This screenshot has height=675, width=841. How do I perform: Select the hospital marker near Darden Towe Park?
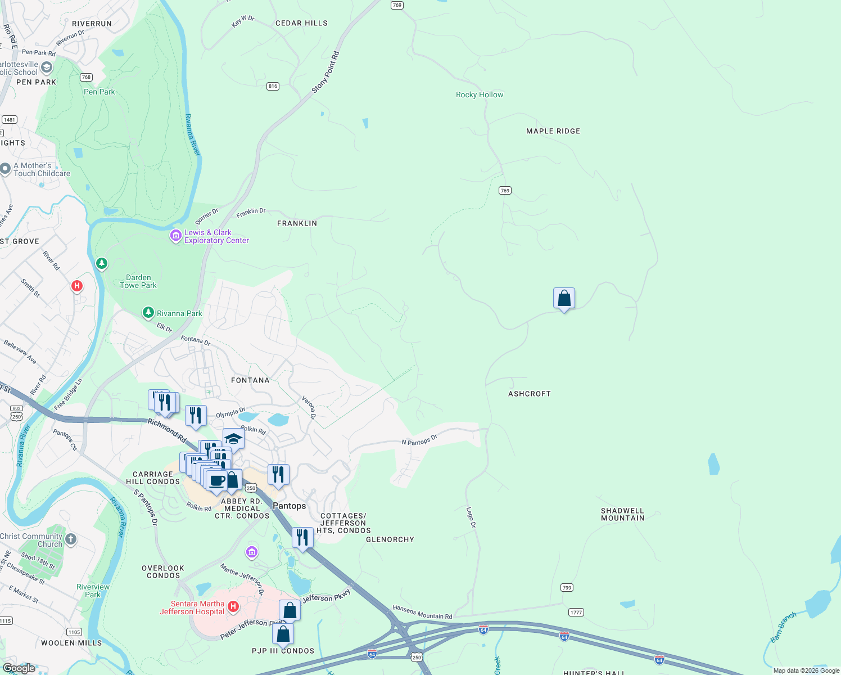[76, 285]
